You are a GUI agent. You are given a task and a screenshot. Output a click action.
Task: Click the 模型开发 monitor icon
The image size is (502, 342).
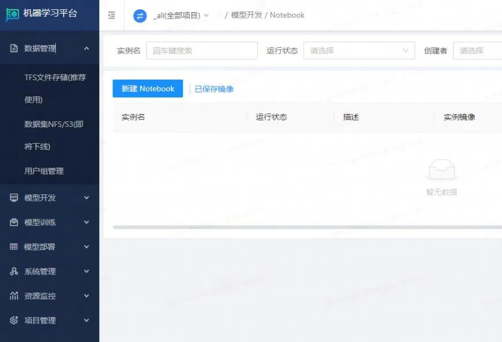[x=14, y=198]
